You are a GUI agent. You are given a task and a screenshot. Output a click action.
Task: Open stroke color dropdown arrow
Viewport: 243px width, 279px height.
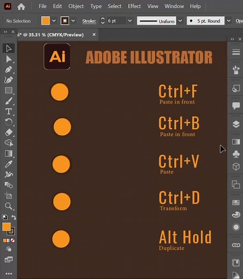click(x=73, y=21)
